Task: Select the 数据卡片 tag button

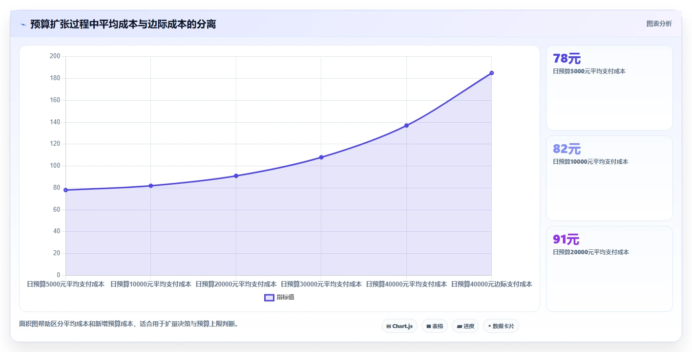Action: click(501, 326)
